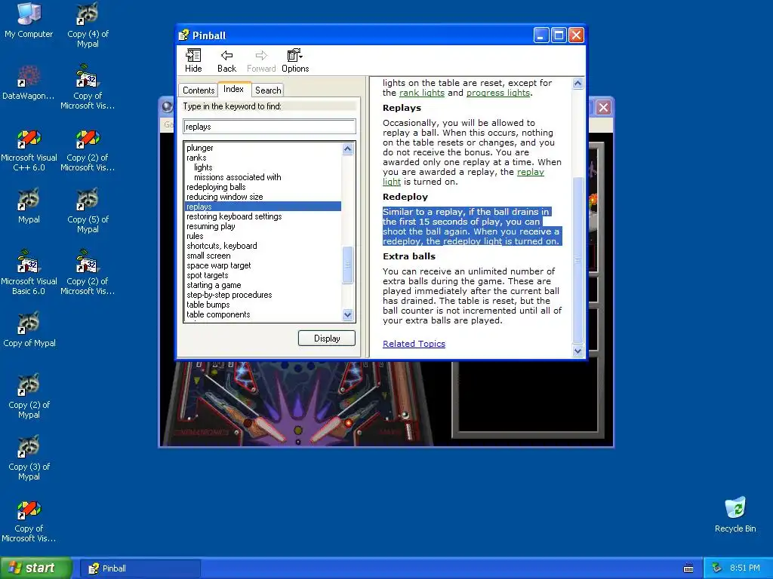
Task: Select Microsoft Visual C++ 6.0 shortcut
Action: 29,150
